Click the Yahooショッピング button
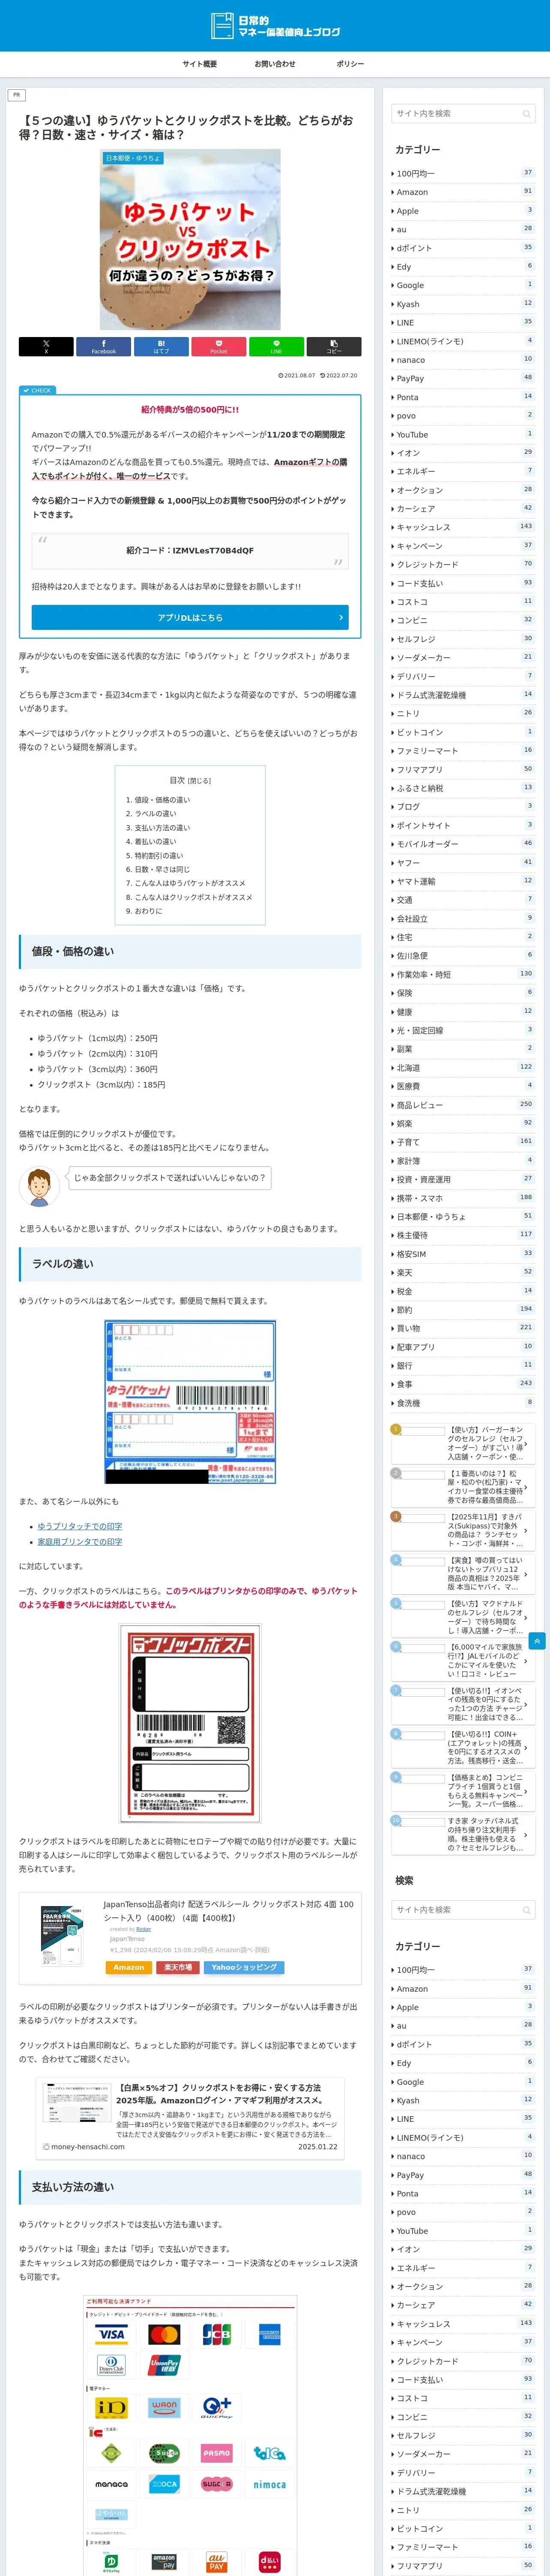Screen dimensions: 550x2576 [245, 1967]
